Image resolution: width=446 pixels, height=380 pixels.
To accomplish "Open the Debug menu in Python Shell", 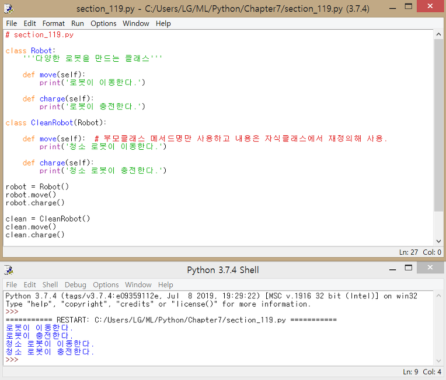I will pyautogui.click(x=75, y=284).
